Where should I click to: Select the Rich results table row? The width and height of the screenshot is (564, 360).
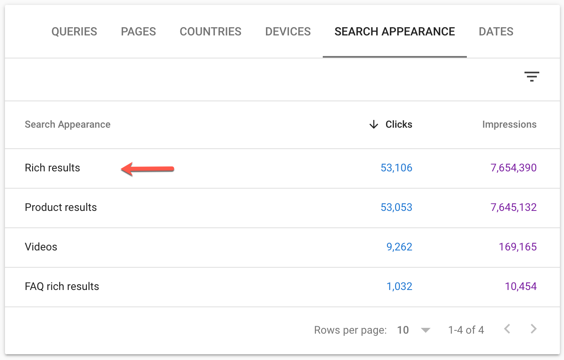click(52, 168)
